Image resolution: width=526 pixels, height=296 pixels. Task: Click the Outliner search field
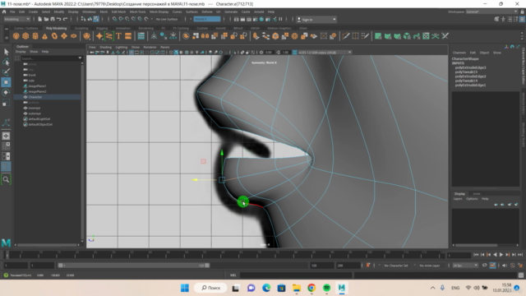48,58
